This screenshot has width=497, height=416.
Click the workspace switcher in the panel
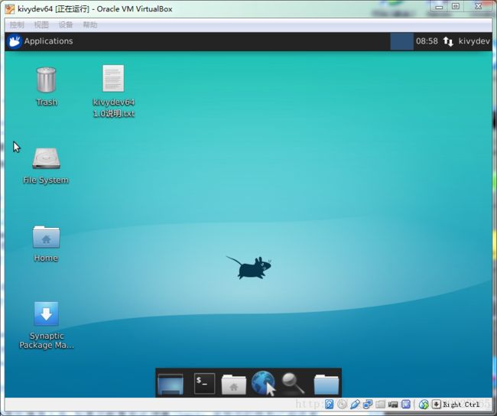click(401, 41)
